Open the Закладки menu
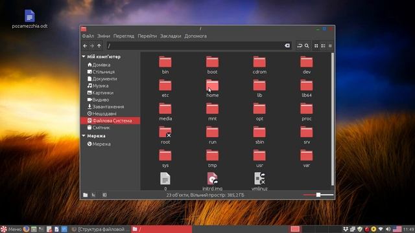Screen dimensions: 415x233 [x=171, y=36]
